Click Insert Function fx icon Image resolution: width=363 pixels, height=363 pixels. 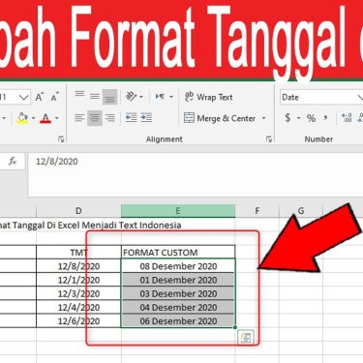point(13,161)
